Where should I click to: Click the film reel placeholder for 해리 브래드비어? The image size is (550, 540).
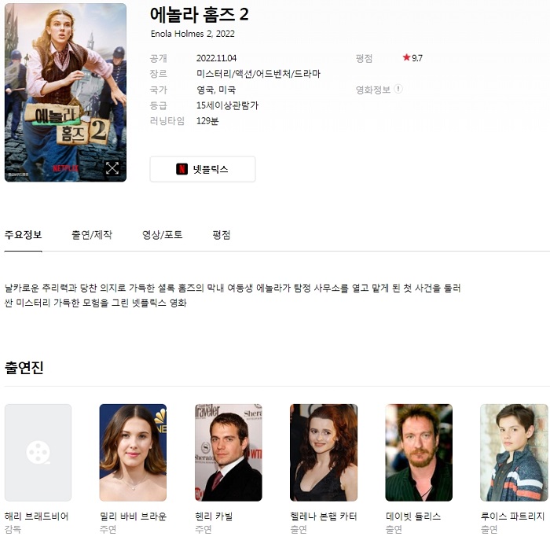38,453
